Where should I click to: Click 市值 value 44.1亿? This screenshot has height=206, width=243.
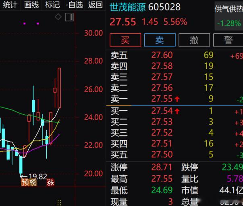pos(231,190)
